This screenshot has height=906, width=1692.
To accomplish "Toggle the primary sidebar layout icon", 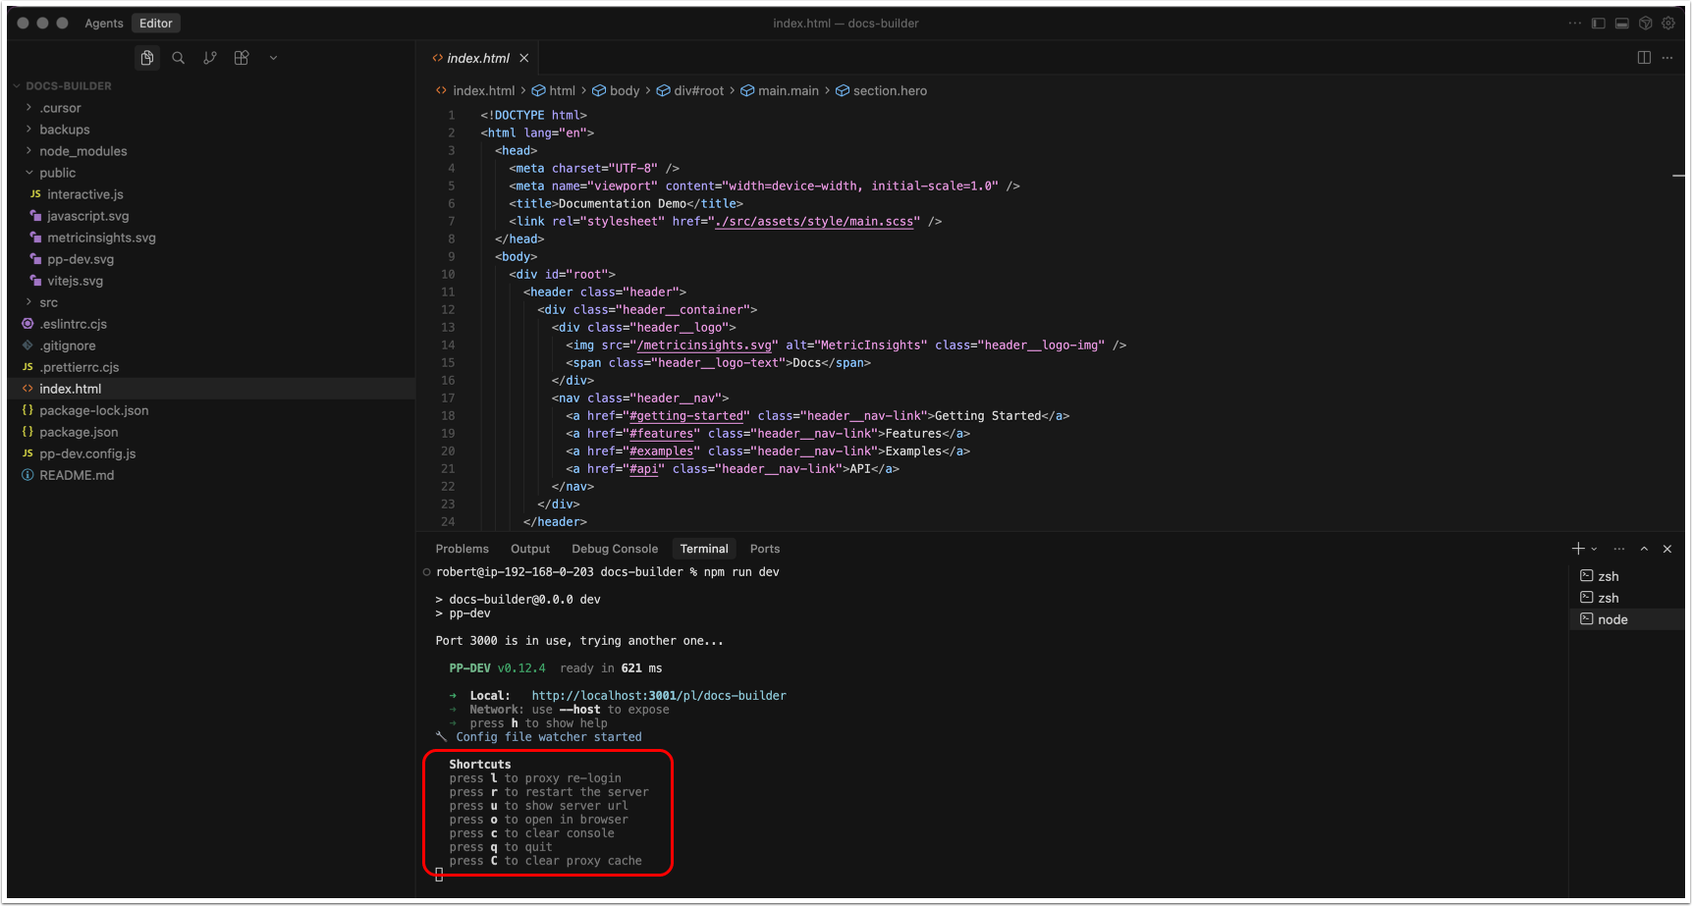I will 1599,24.
